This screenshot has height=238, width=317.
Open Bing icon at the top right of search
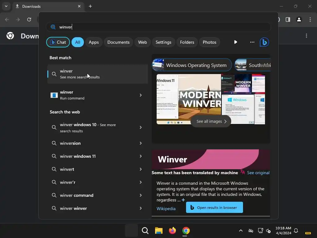(x=264, y=42)
